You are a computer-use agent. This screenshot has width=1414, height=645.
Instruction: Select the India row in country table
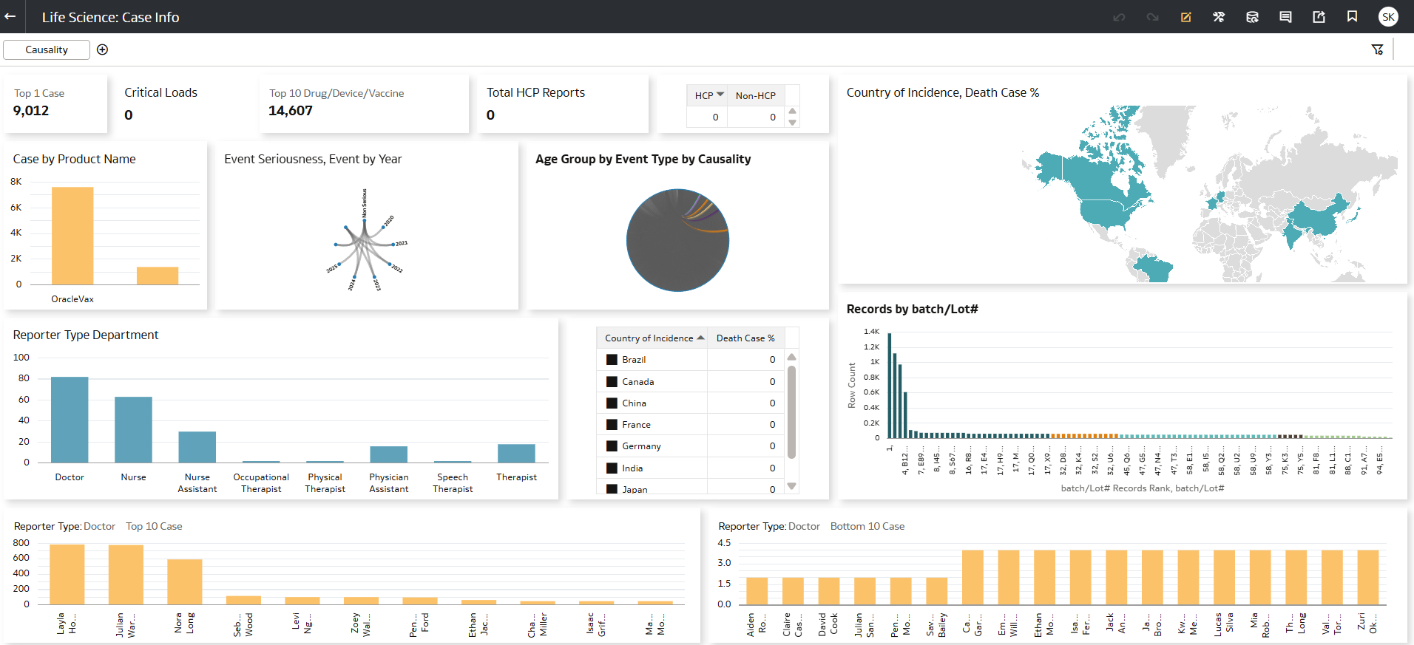pos(690,468)
